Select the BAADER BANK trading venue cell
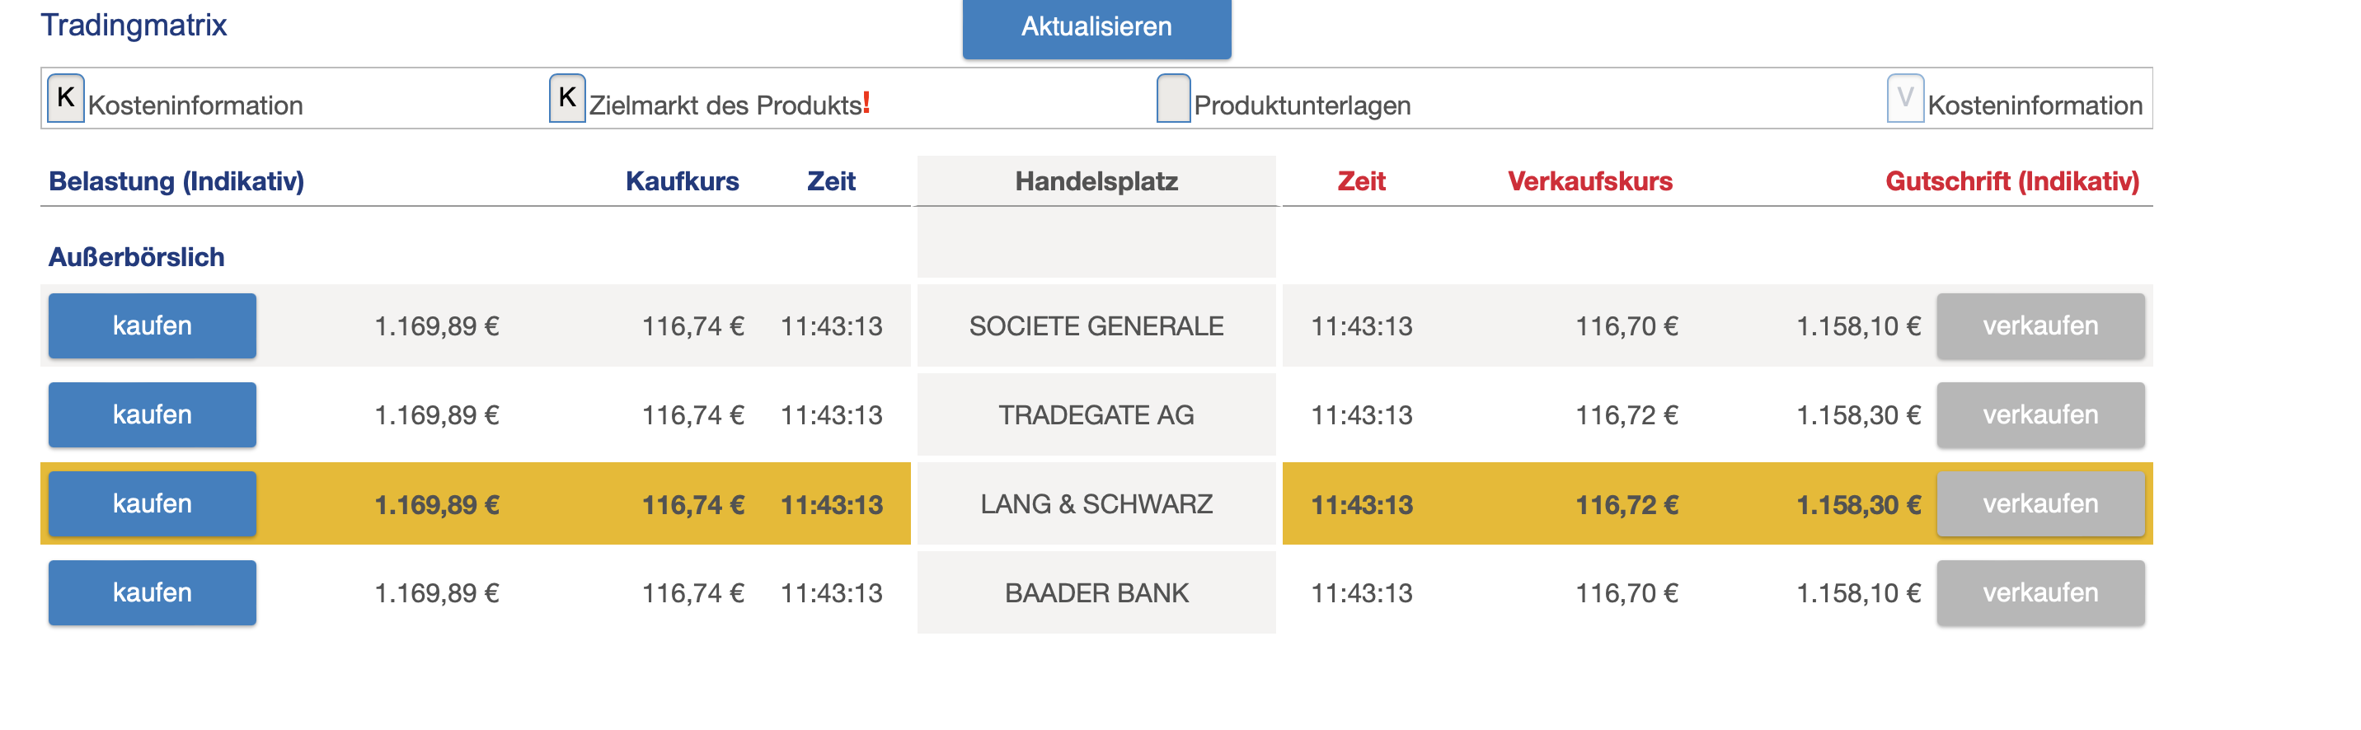2361x730 pixels. click(x=1096, y=592)
